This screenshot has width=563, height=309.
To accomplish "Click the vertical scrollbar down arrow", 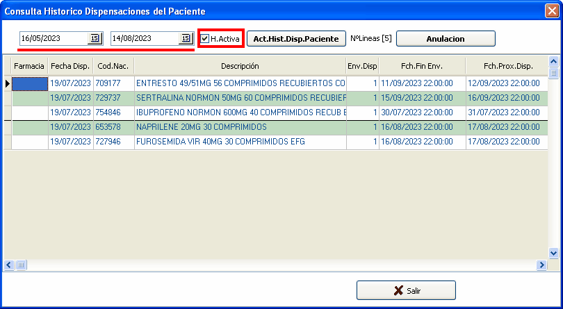I will tap(554, 254).
